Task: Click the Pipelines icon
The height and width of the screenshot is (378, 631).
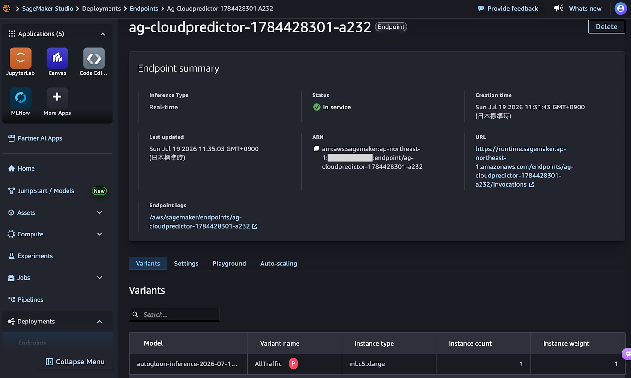Action: click(x=11, y=299)
